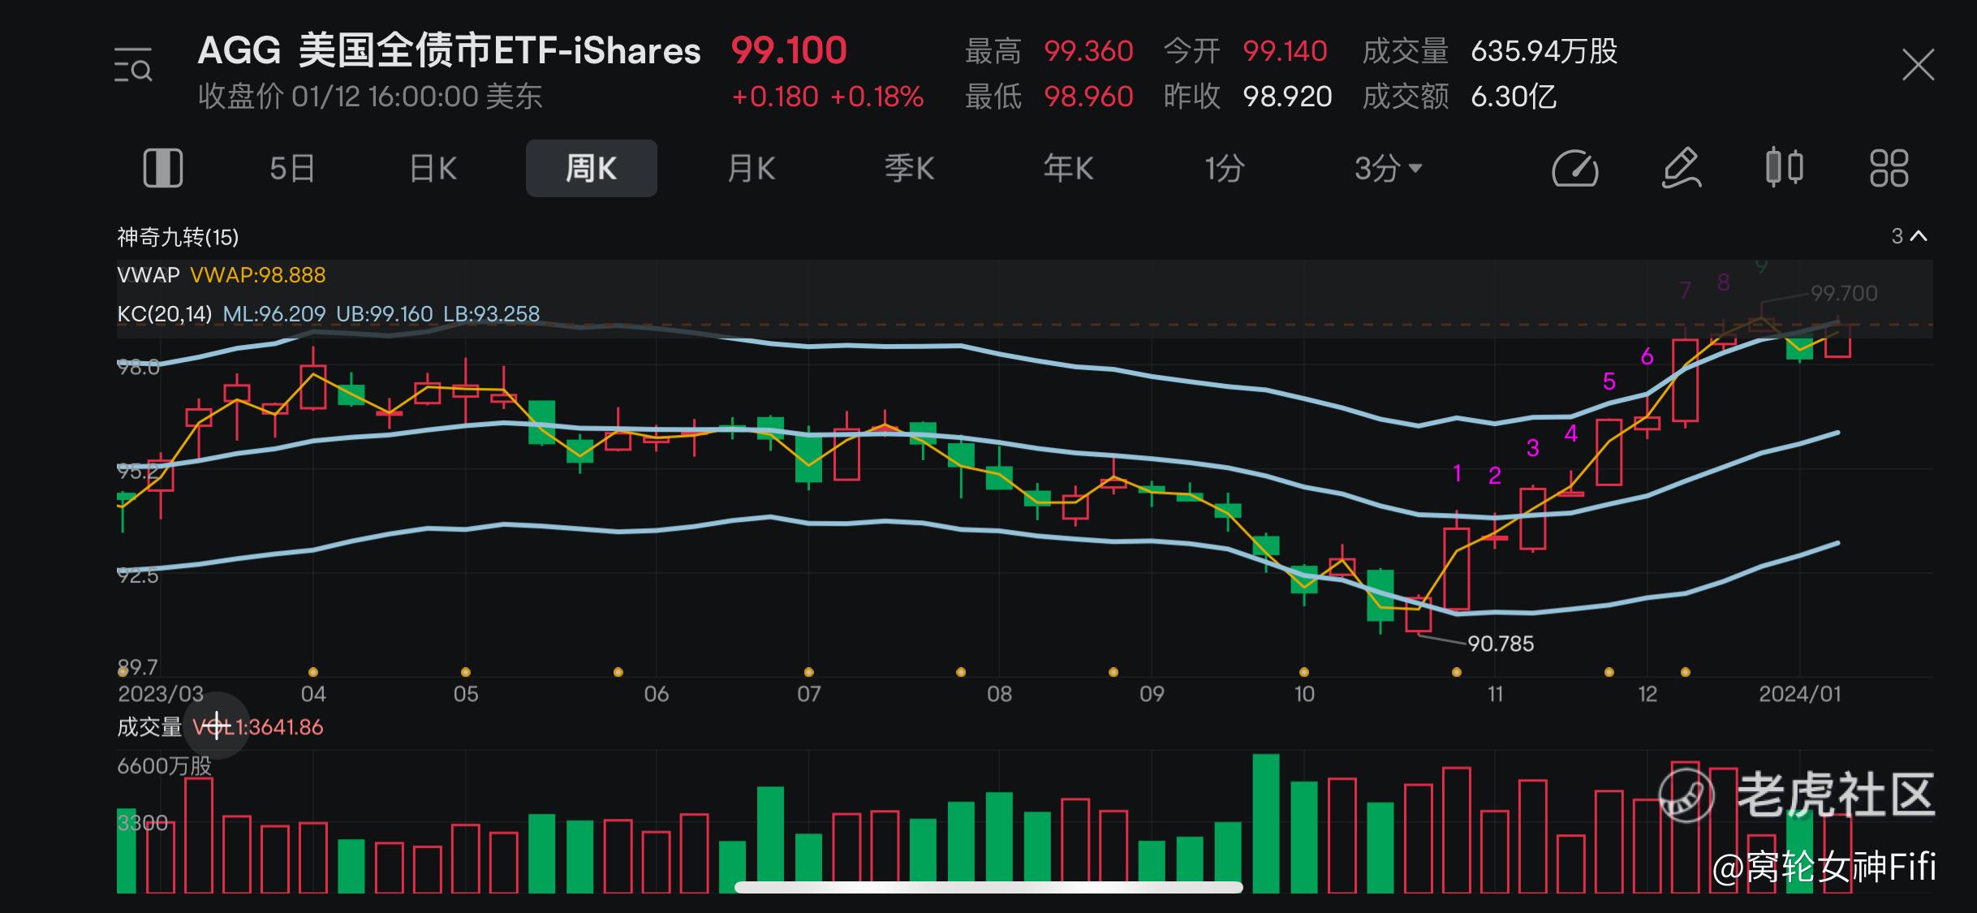Click the crosshair cursor button
The image size is (1977, 913).
click(216, 726)
